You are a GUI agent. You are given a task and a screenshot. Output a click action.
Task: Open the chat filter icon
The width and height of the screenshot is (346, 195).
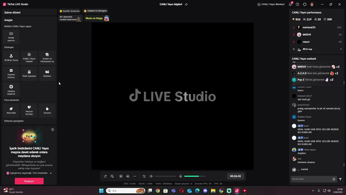point(340,179)
